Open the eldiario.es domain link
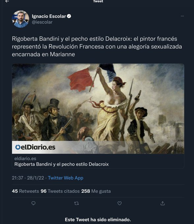 [x=25, y=158]
